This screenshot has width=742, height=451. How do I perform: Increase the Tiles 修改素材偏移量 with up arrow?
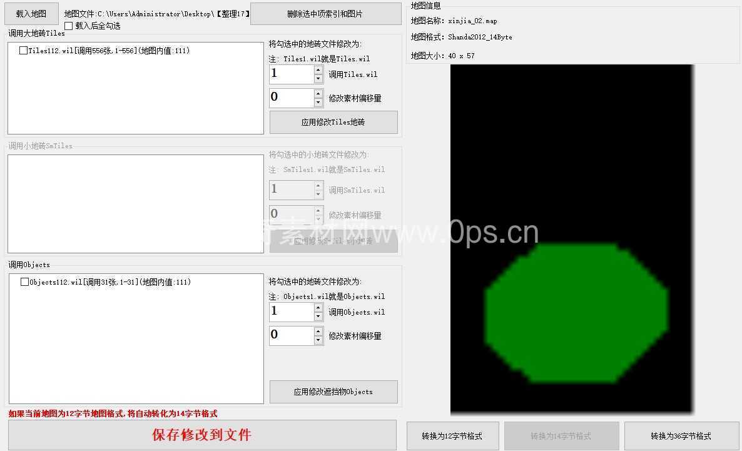(318, 94)
